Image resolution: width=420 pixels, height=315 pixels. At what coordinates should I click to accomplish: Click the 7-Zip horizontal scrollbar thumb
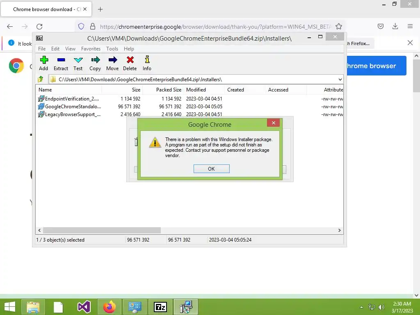[102, 230]
